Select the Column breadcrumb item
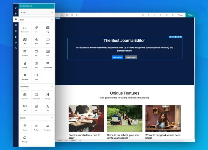Screen dimensions: 208x150 tap(73, 140)
